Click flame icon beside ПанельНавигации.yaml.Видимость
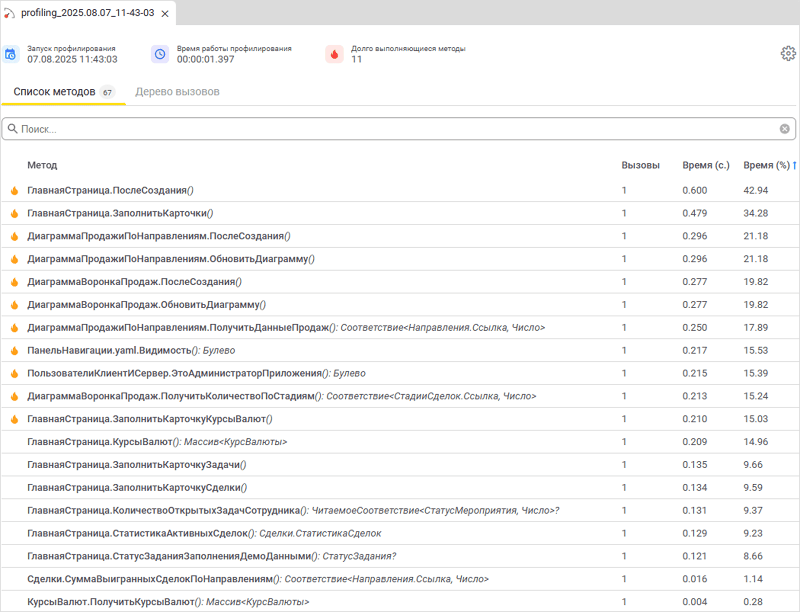 pyautogui.click(x=15, y=351)
